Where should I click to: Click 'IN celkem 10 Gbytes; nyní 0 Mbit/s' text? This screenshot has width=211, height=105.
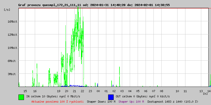pos(53,96)
